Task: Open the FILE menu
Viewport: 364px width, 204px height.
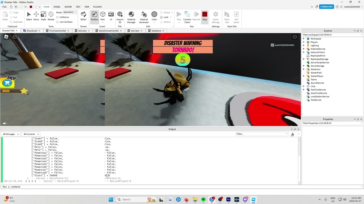Action: tap(5, 7)
